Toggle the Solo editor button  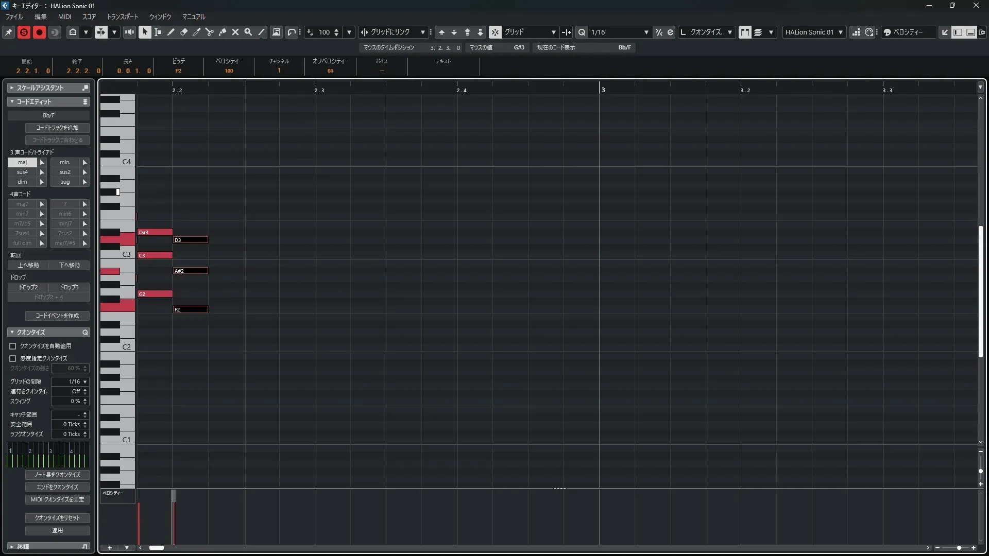(x=24, y=32)
